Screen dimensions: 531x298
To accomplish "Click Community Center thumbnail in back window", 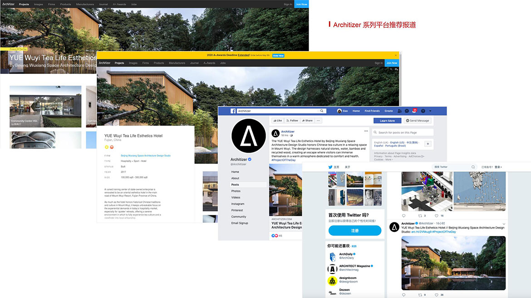I will (x=45, y=106).
